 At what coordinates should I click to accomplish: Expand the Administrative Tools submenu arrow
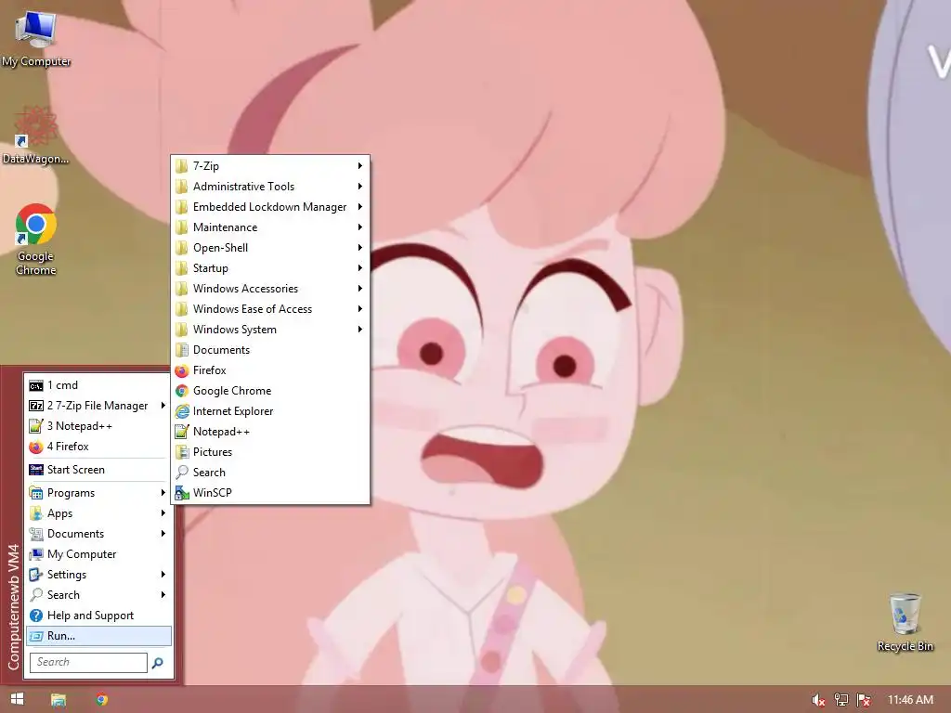click(x=360, y=186)
